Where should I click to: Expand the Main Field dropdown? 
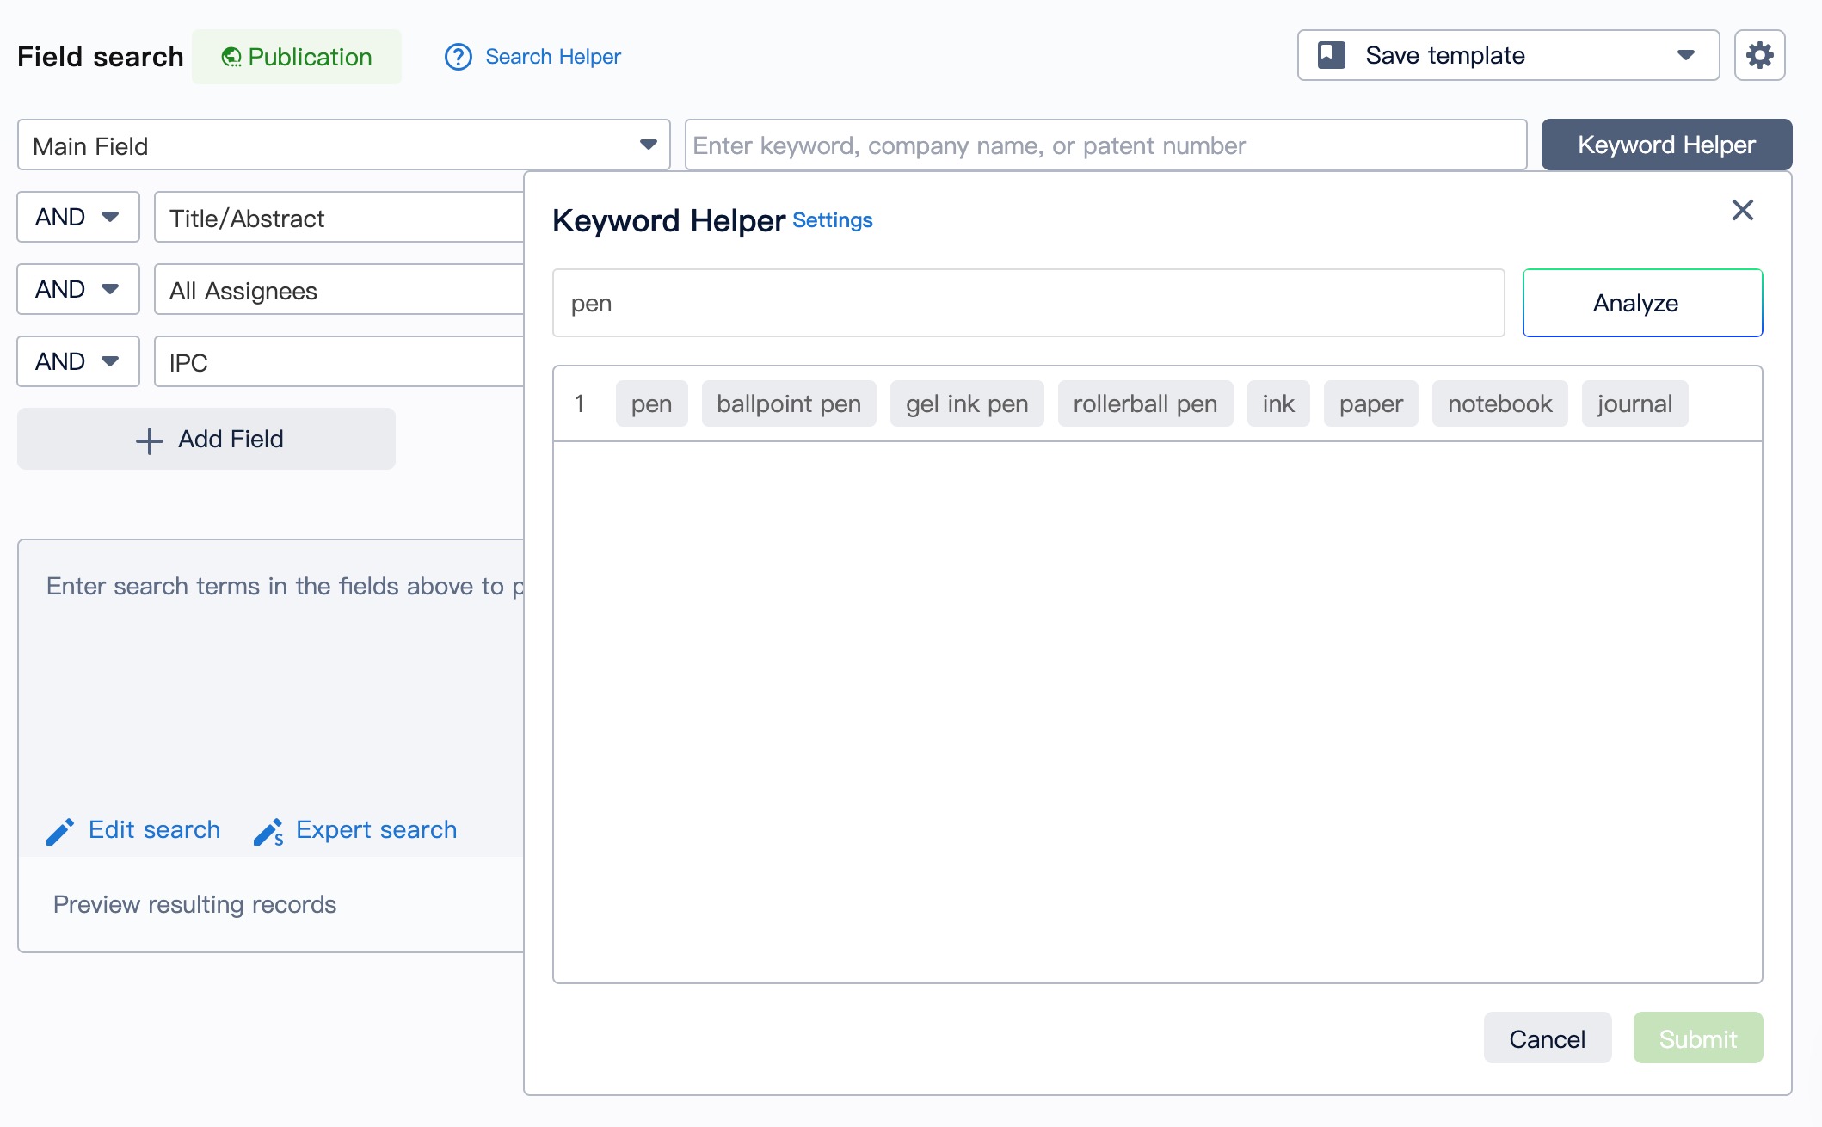pos(648,145)
